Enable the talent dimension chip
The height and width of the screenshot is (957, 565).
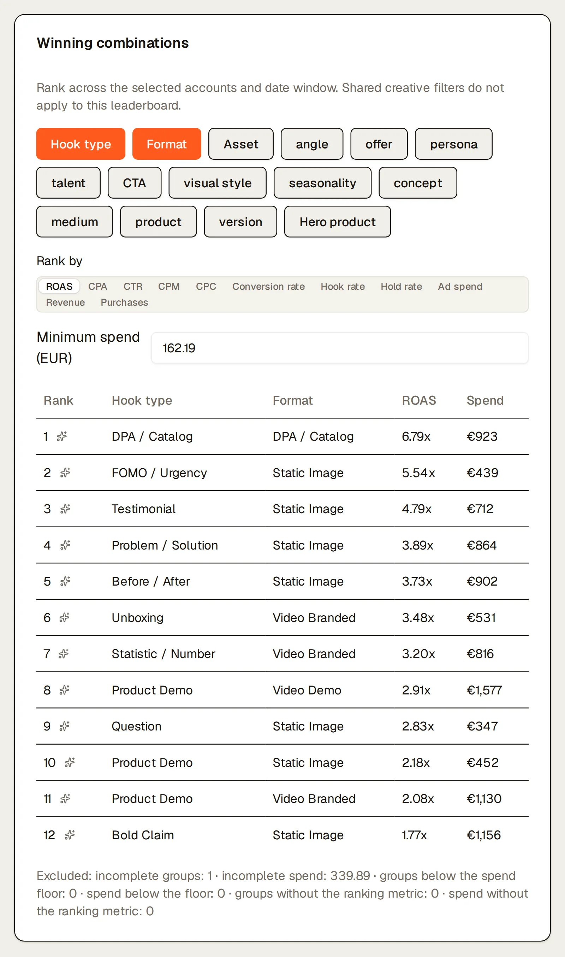point(69,183)
